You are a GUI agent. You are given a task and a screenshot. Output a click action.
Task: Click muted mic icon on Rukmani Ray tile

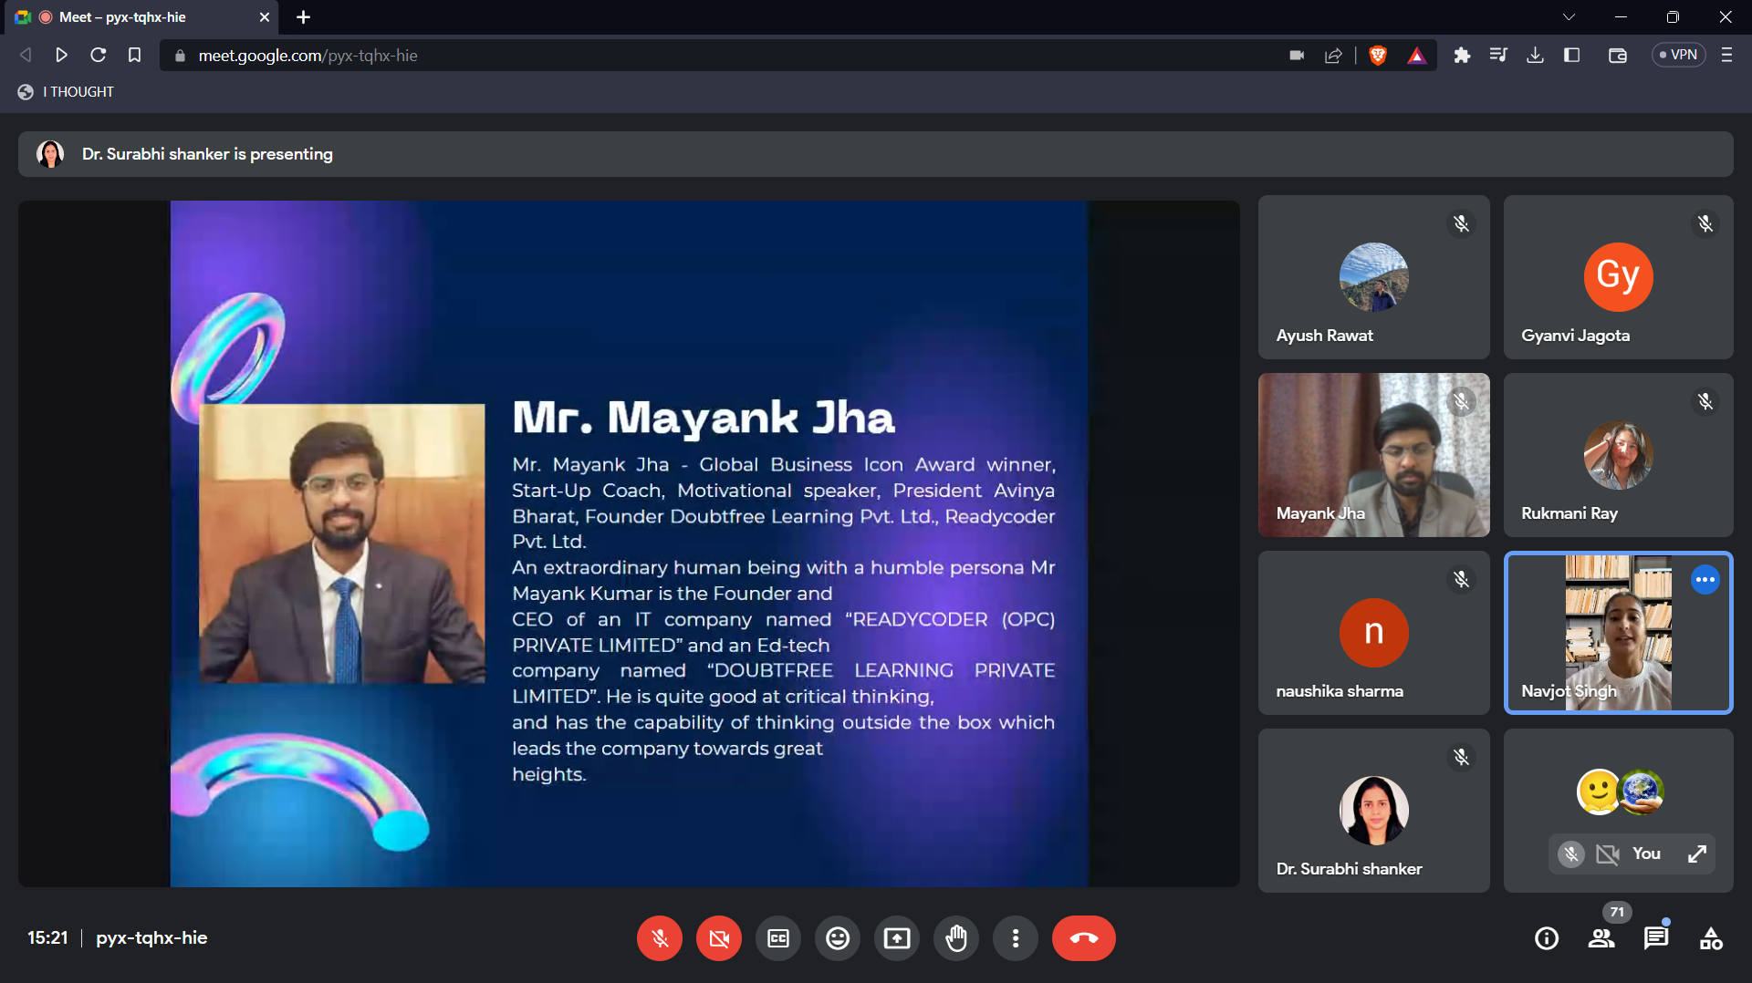[1705, 402]
